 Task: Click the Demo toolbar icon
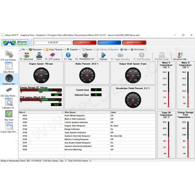[39, 55]
